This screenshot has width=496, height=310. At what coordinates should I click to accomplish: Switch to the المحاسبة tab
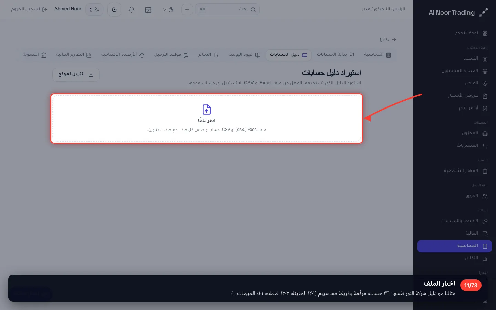point(378,55)
